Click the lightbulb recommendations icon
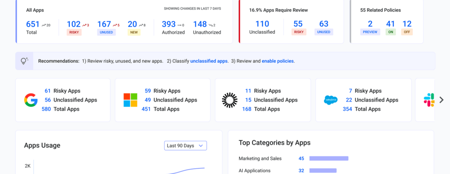Screen dimensions: 450x174 [24, 61]
